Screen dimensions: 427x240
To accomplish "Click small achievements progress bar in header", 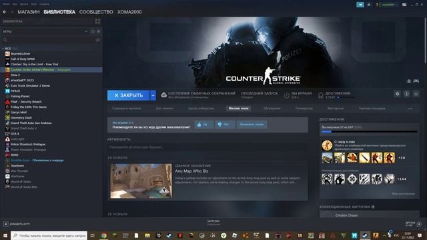I will pyautogui.click(x=346, y=97).
